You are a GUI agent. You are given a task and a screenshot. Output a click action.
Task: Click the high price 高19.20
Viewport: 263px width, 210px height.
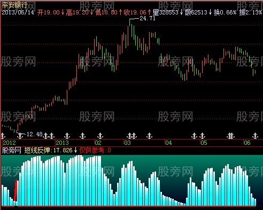77,12
